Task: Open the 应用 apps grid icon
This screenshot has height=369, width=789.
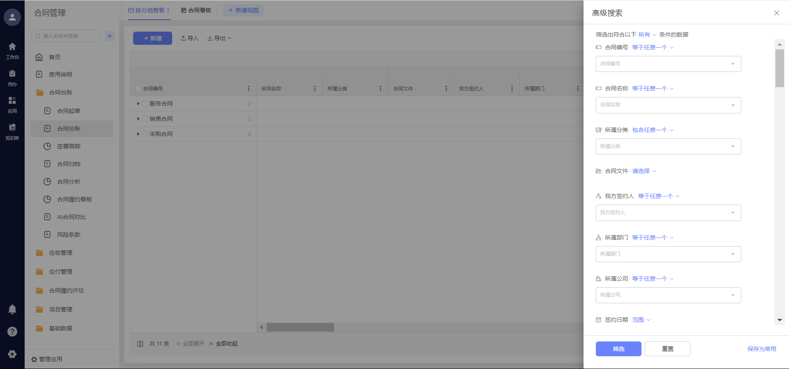Action: point(12,105)
